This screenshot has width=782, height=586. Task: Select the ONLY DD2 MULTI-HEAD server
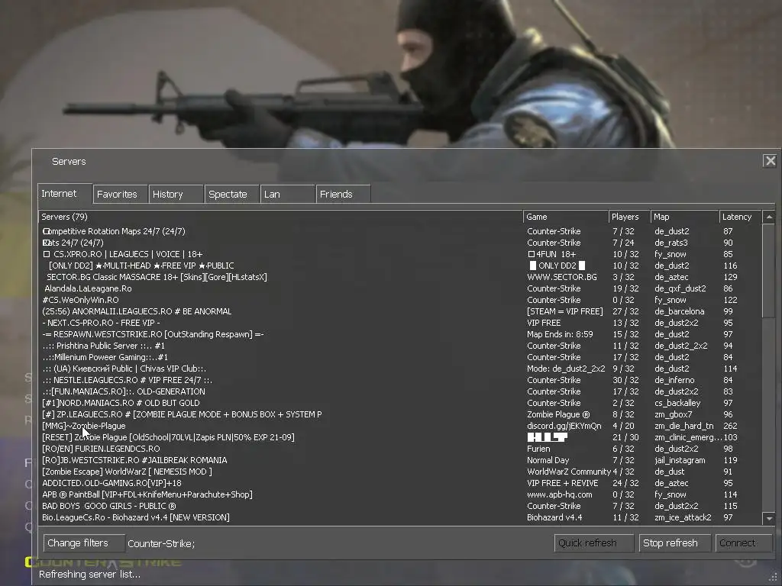point(400,266)
